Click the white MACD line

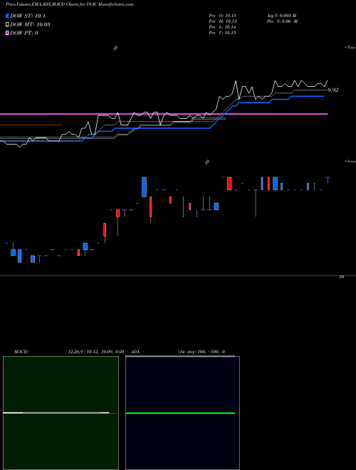pyautogui.click(x=56, y=413)
